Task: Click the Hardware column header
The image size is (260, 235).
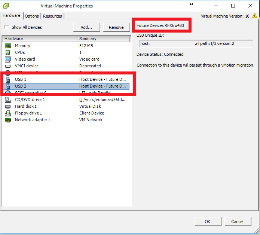Action: (x=39, y=39)
